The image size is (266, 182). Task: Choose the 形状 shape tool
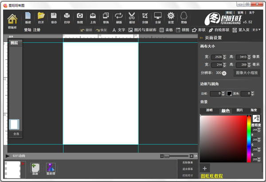point(199,30)
